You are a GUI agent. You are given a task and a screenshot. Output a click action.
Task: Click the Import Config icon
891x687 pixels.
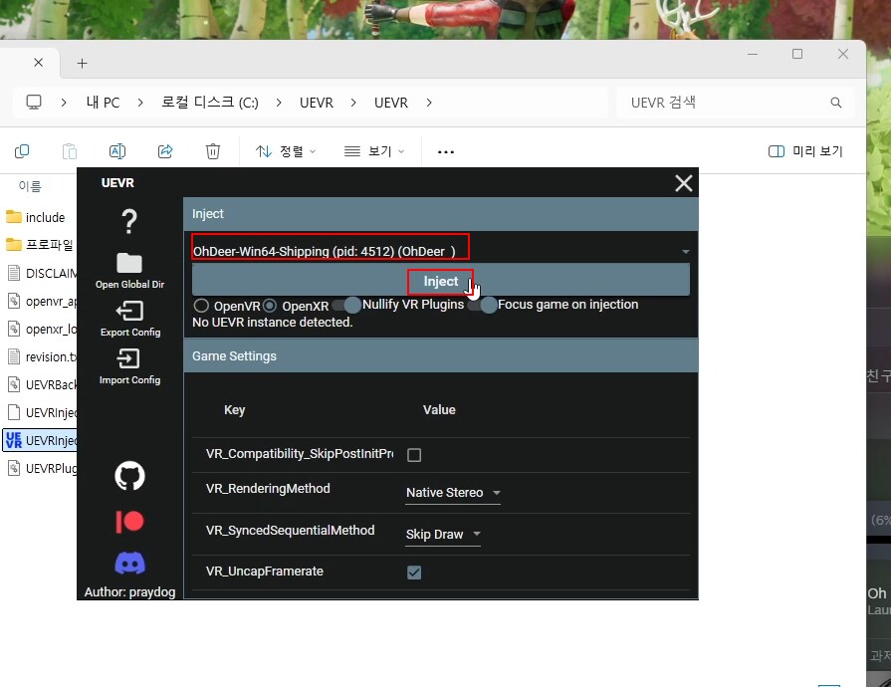129,358
